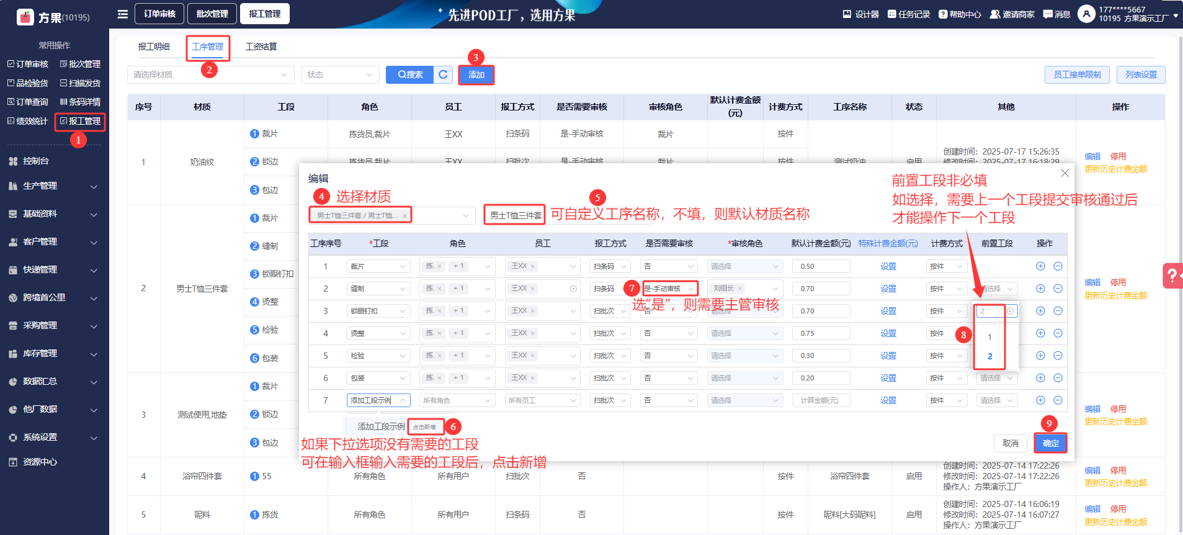Click the blue 添加 button

[476, 74]
